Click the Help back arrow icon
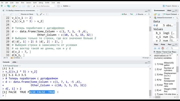 [155, 48]
